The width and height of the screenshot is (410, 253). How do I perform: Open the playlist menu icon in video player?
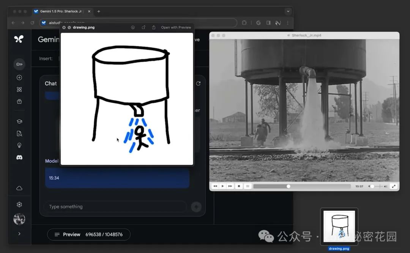(248, 186)
